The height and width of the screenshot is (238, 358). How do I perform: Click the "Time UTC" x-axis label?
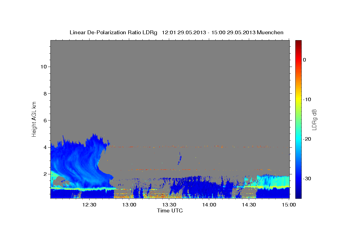coord(170,211)
